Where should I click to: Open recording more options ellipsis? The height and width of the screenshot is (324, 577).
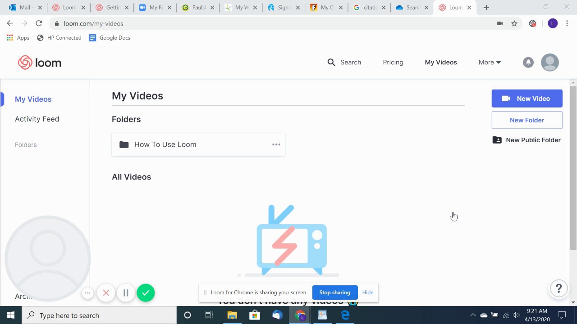tap(88, 293)
